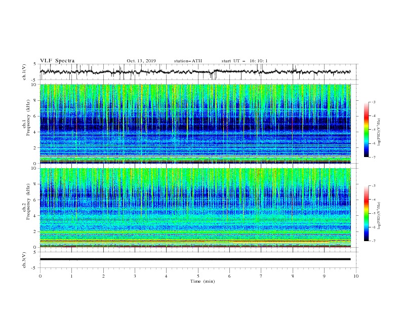This screenshot has width=401, height=310.
Task: Click time axis tick label "0"
Action: 40,276
